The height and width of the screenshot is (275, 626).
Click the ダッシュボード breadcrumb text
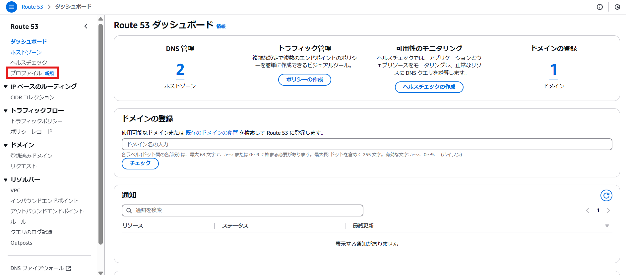(73, 7)
